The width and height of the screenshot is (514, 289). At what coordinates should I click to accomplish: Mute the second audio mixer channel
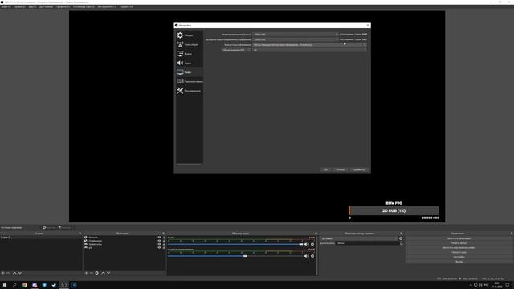307,256
